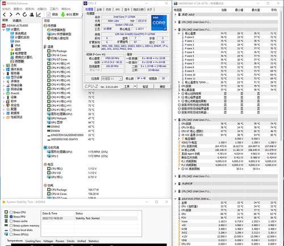Uncheck the Stress FPU checkbox
The height and width of the screenshot is (246, 284).
coord(11,216)
